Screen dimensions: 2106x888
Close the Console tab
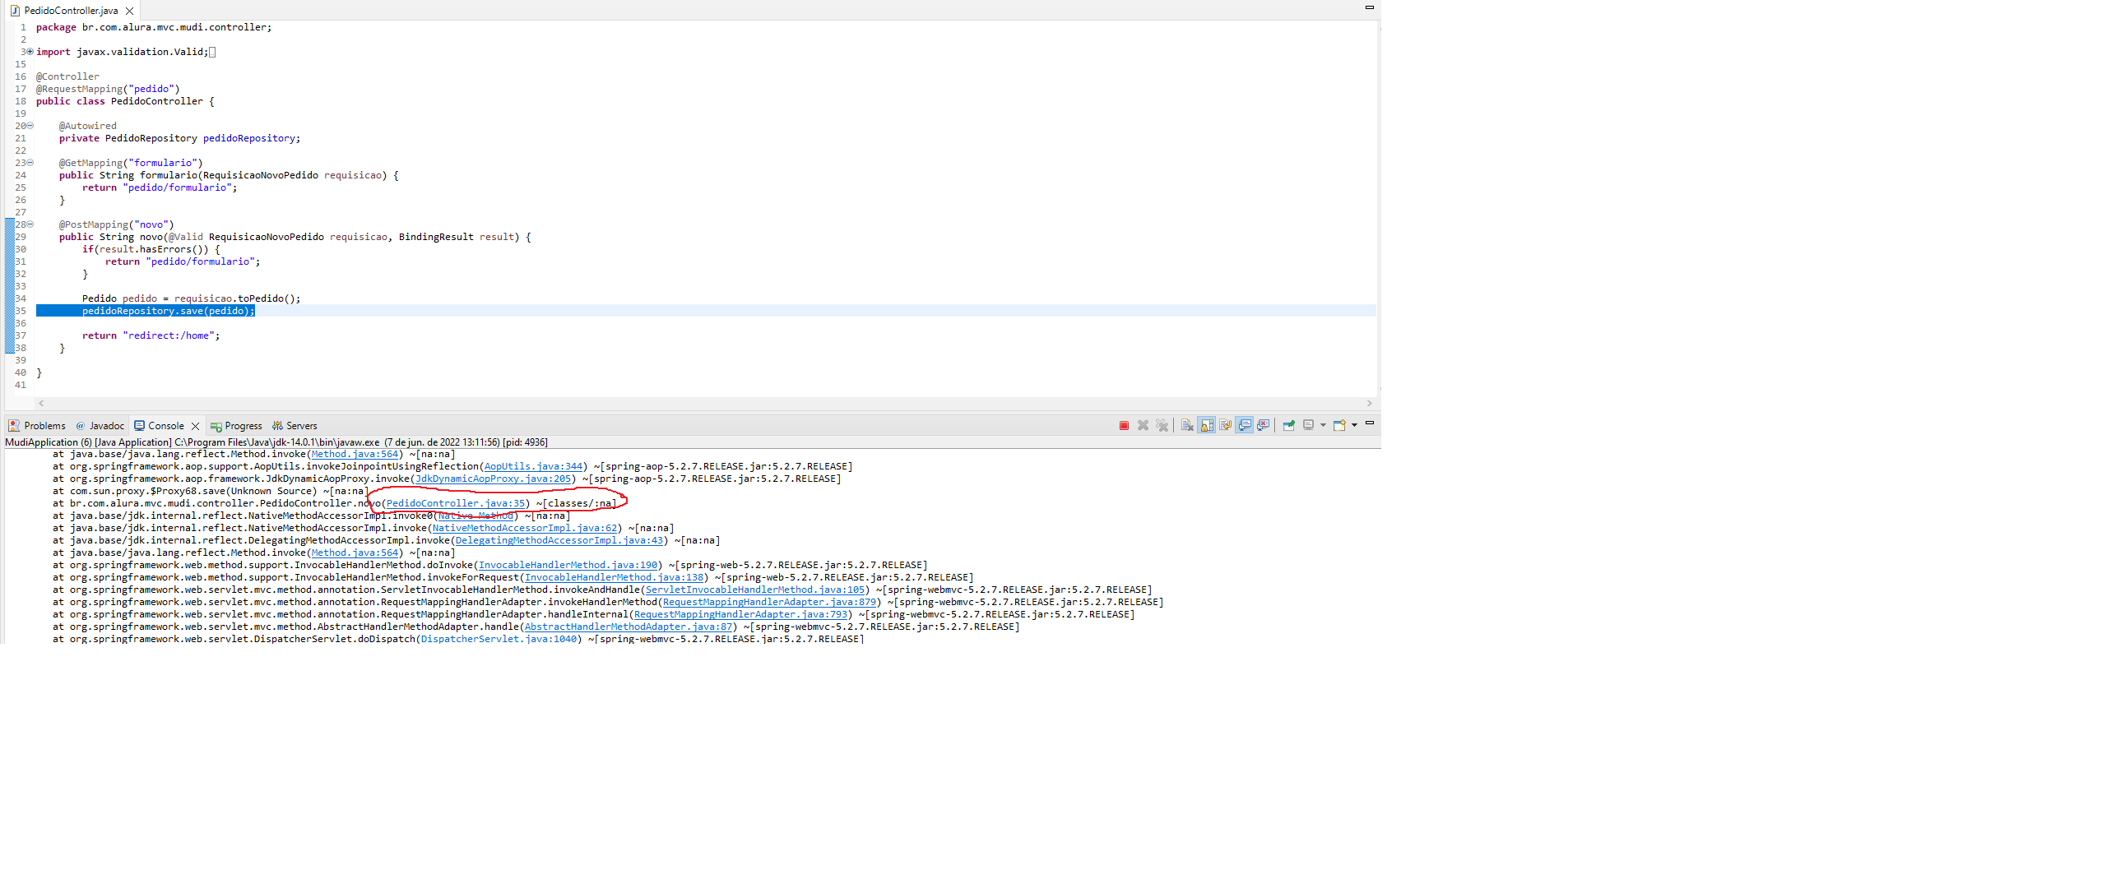[195, 426]
